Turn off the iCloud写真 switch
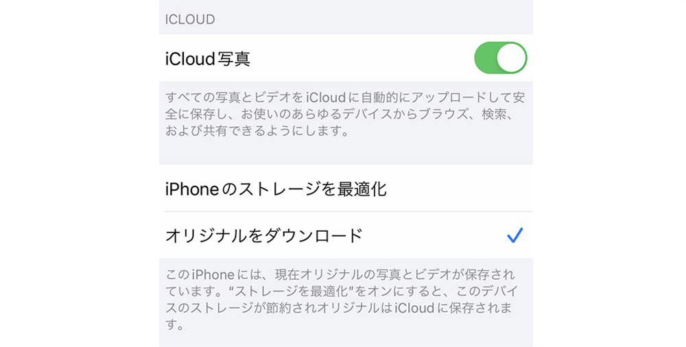Viewport: 686px width, 347px height. tap(500, 58)
